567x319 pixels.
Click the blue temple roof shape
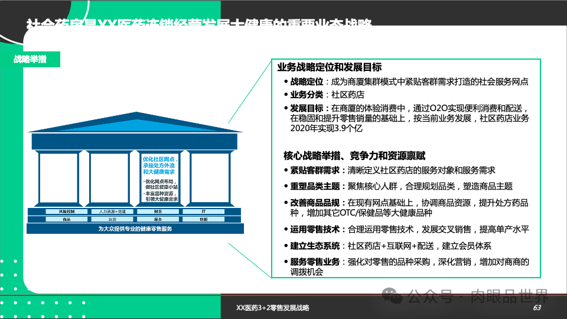click(x=135, y=122)
